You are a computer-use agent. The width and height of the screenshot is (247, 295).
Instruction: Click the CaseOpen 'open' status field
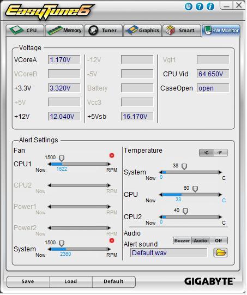coord(213,88)
